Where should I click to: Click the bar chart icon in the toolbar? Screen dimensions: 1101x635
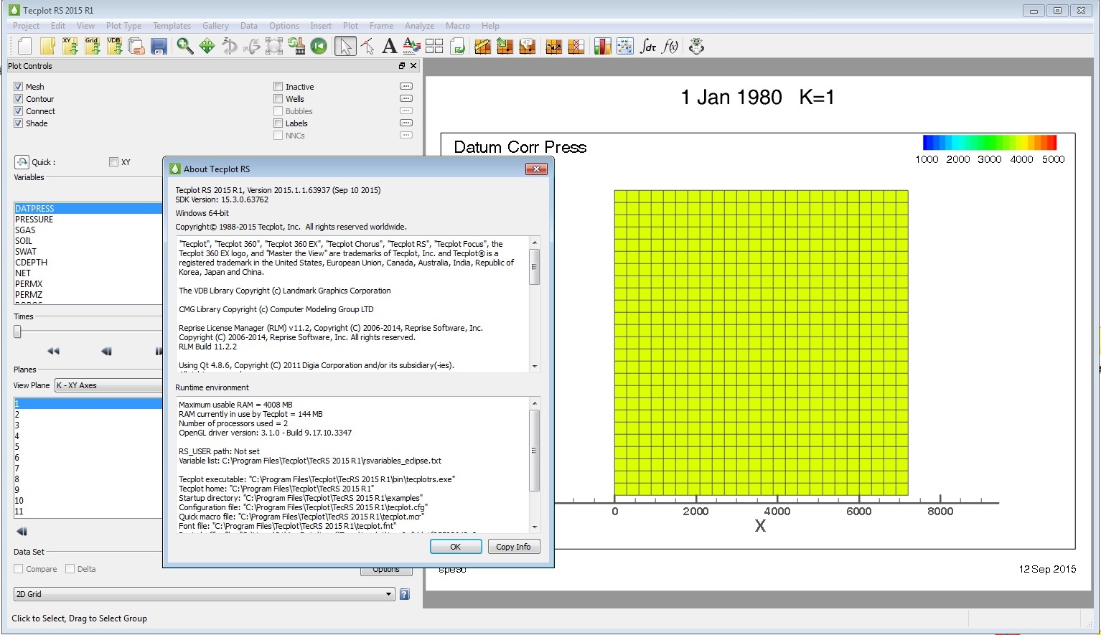pos(602,47)
